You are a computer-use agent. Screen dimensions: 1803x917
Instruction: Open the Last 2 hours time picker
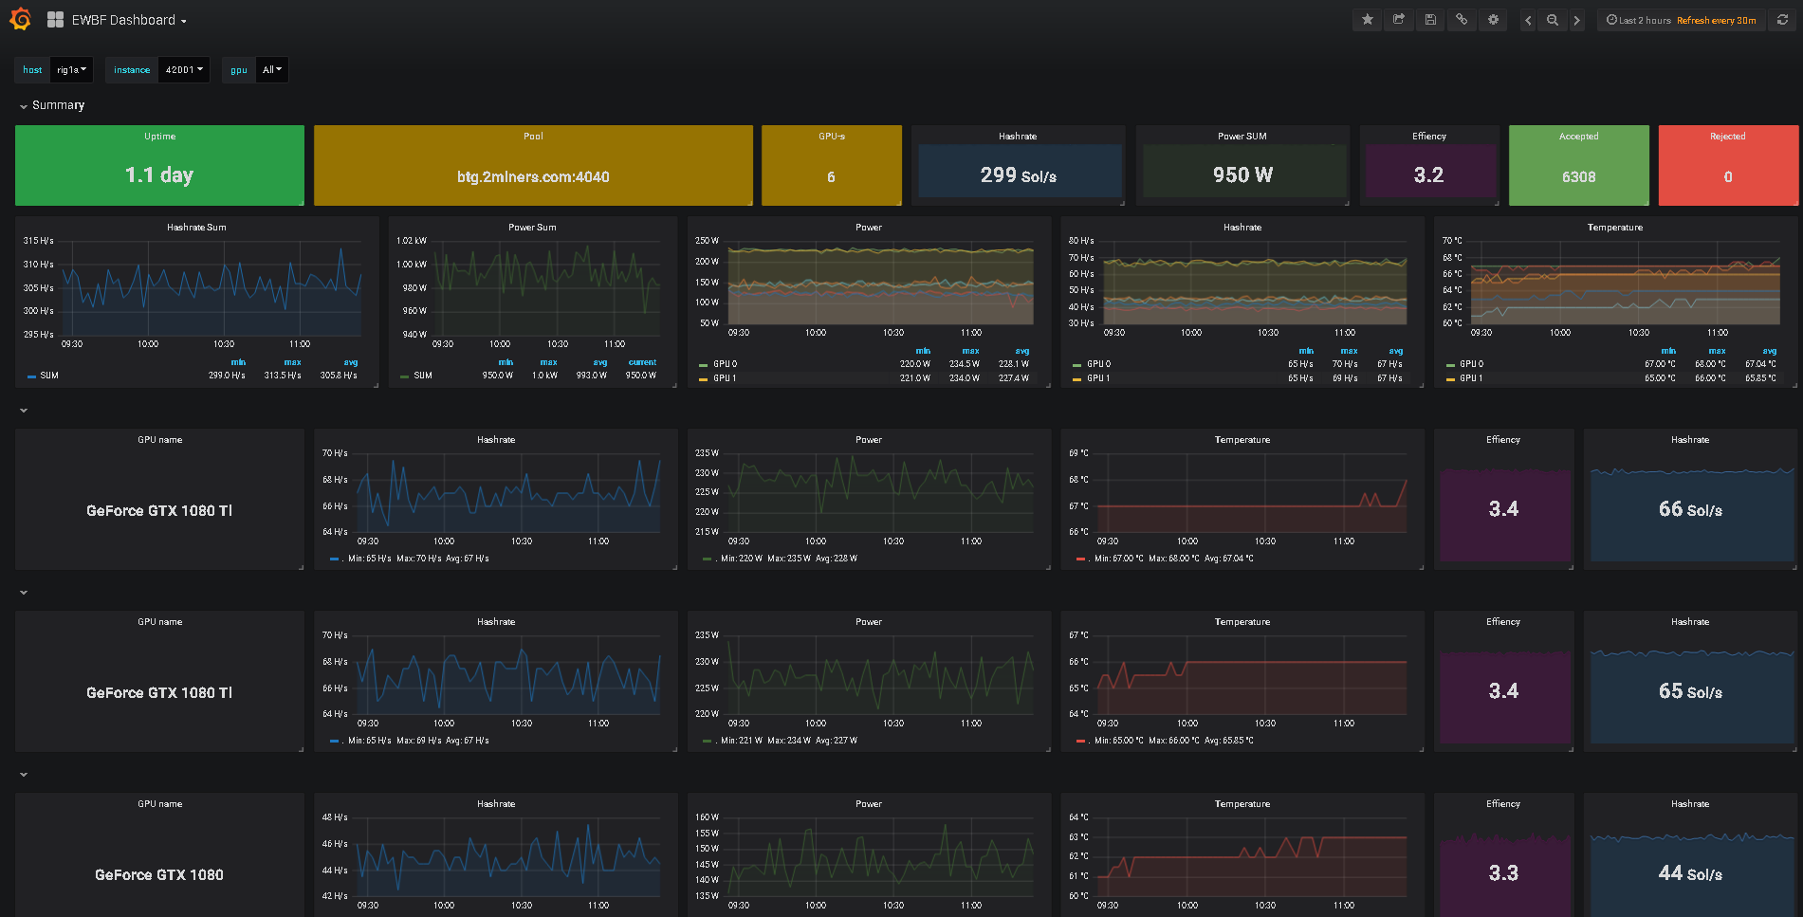pyautogui.click(x=1681, y=20)
